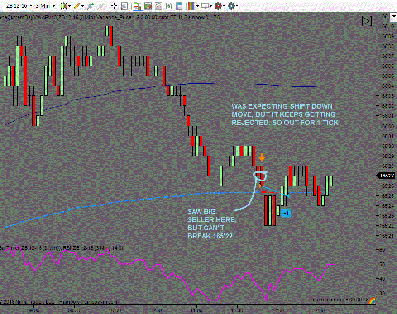Click the 12:00 time axis label

pos(278,310)
